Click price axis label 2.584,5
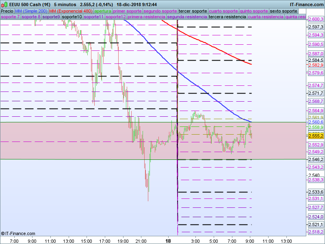 pos(316,60)
